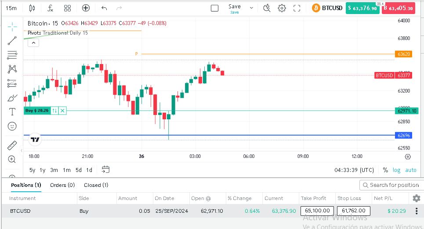This screenshot has height=229, width=424.
Task: Click the Pivots Traditional Daily 15 legend
Action: [58, 33]
